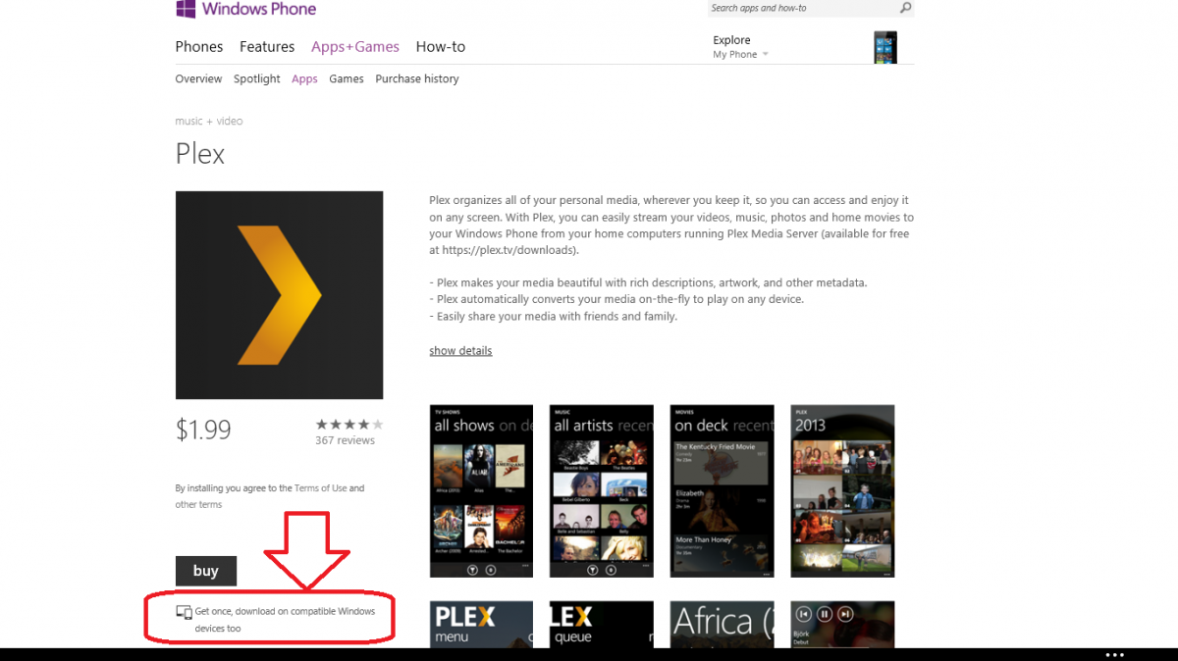Switch to the Games tab

pyautogui.click(x=347, y=79)
